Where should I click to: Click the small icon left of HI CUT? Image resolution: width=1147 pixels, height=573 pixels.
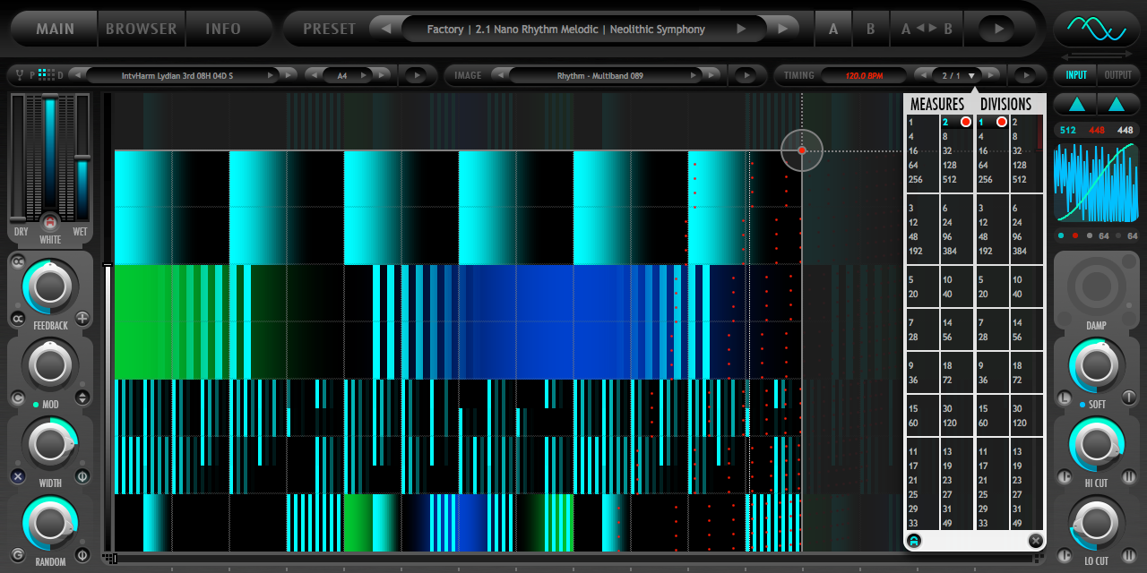(x=1065, y=476)
